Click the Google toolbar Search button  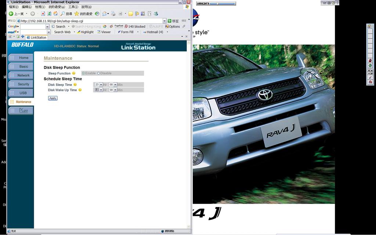tap(59, 26)
